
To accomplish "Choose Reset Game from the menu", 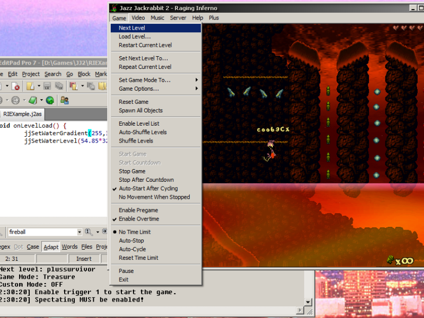I will click(x=155, y=102).
